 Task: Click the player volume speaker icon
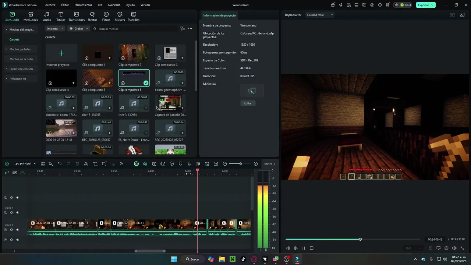coord(454,248)
